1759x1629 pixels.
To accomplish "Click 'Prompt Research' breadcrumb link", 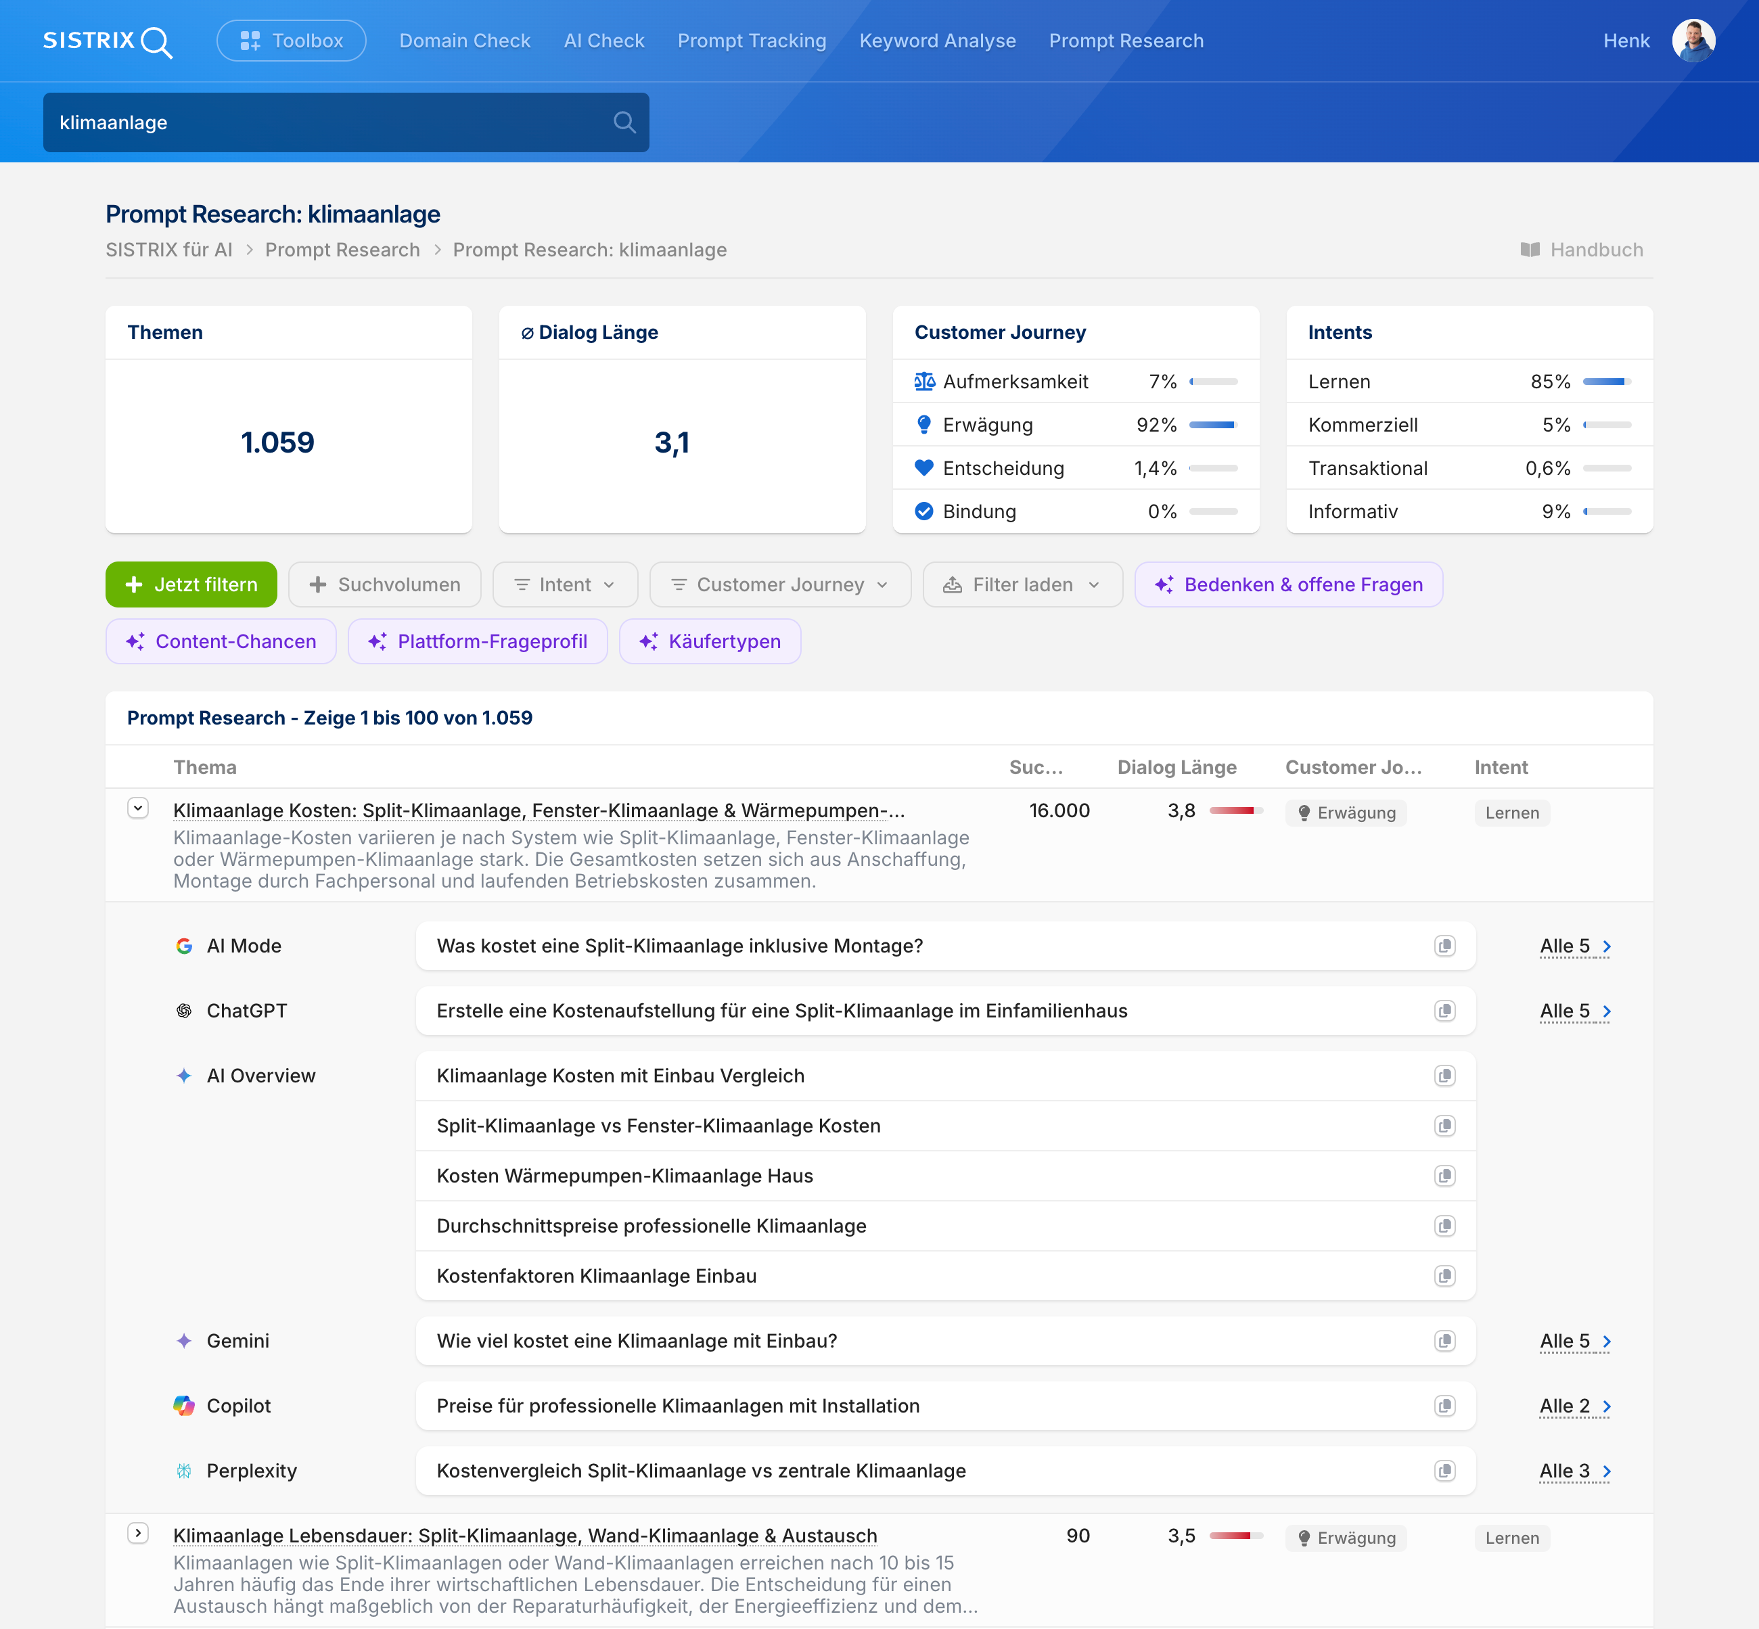I will point(342,250).
